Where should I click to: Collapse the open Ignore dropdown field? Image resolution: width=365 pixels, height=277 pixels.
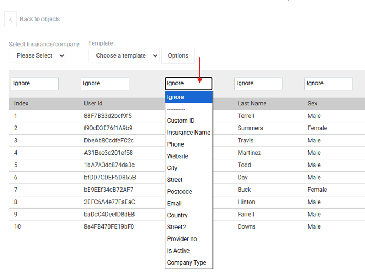coord(188,83)
